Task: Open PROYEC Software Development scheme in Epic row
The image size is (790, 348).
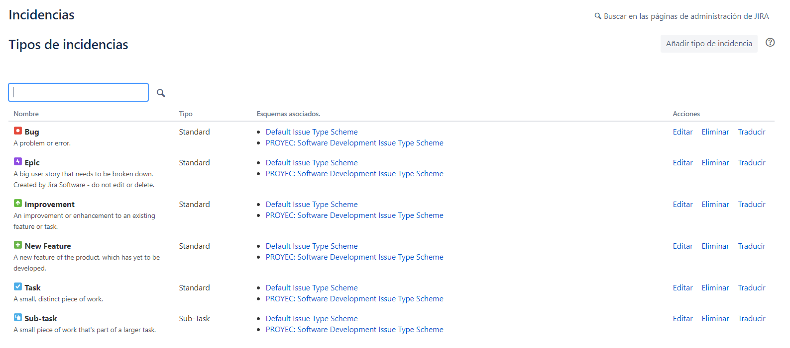Action: coord(354,174)
